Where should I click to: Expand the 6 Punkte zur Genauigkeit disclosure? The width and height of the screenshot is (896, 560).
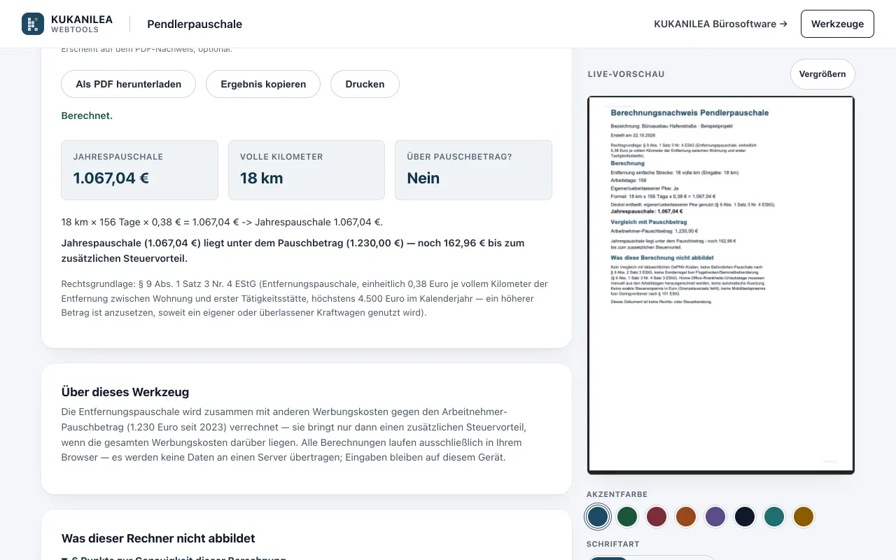pyautogui.click(x=174, y=557)
